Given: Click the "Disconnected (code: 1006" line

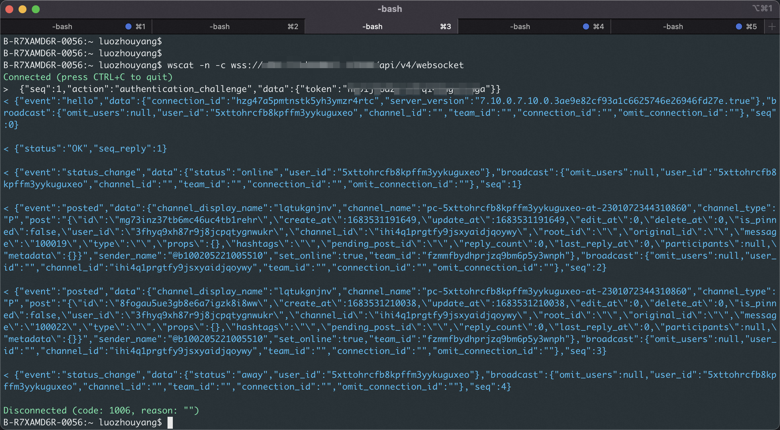Looking at the screenshot, I should point(101,410).
